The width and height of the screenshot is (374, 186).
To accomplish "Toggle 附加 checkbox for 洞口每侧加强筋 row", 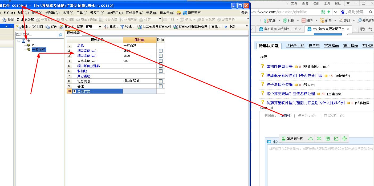I will pyautogui.click(x=161, y=66).
